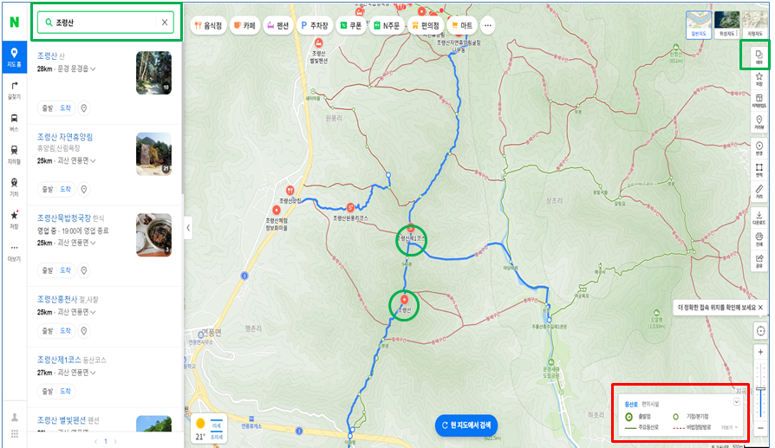Collapse the search results side panel

click(188, 228)
